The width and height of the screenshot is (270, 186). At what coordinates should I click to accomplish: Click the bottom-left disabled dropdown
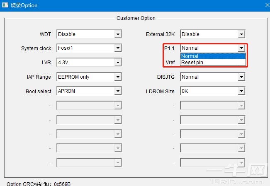[x=89, y=163]
